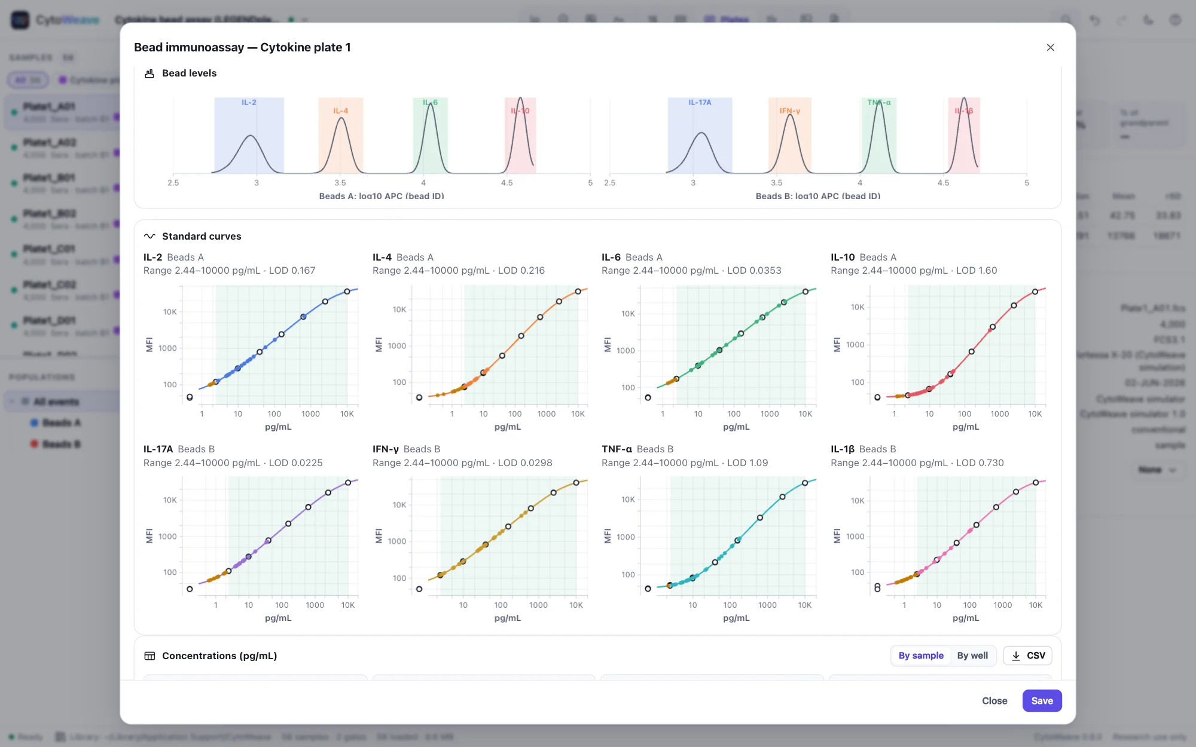Click the 'Bead levels' heading
The width and height of the screenshot is (1196, 747).
coord(189,74)
